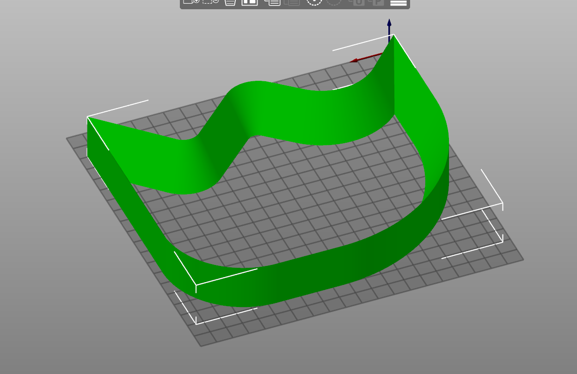This screenshot has width=577, height=374.
Task: Click the Delete all trash icon
Action: click(230, 2)
